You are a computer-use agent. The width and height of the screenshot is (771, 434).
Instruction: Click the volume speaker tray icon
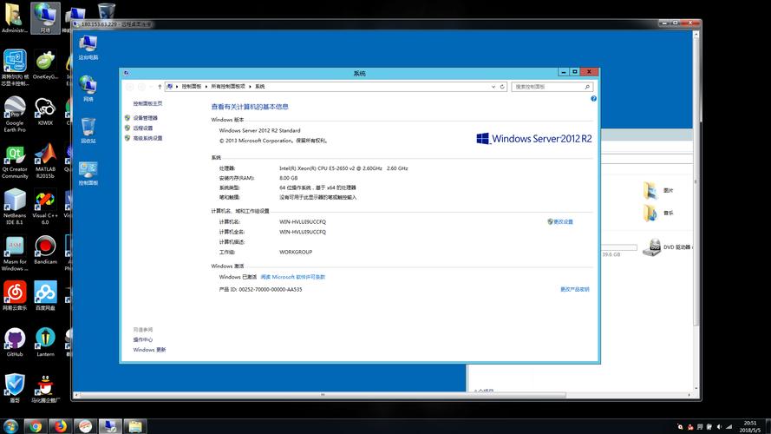tap(719, 426)
